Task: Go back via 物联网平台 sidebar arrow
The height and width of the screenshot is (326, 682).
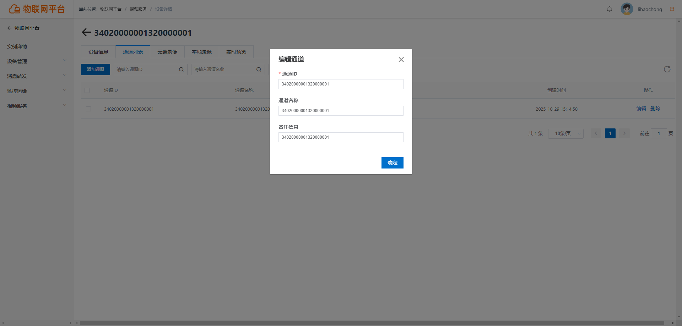Action: tap(9, 28)
